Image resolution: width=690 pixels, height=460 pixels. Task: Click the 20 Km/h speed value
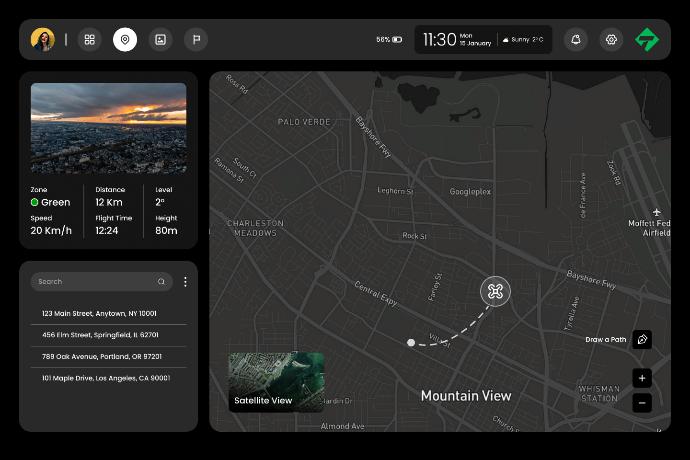click(x=51, y=230)
